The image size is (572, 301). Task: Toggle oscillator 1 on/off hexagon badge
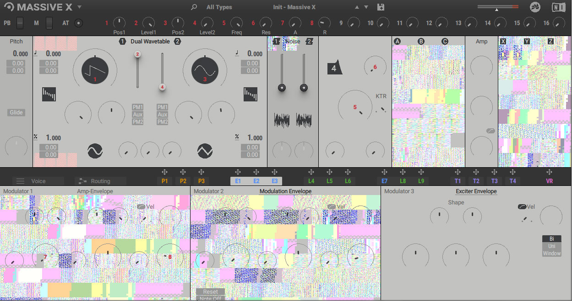(122, 42)
